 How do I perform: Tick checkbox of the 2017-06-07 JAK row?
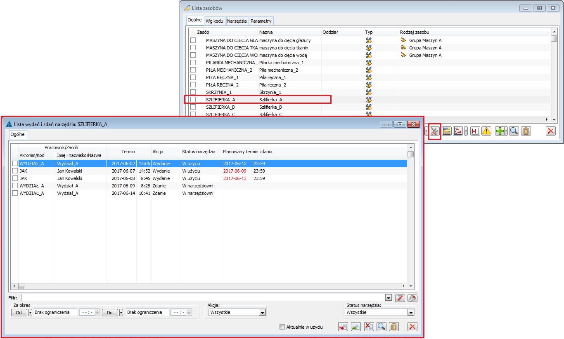[15, 171]
